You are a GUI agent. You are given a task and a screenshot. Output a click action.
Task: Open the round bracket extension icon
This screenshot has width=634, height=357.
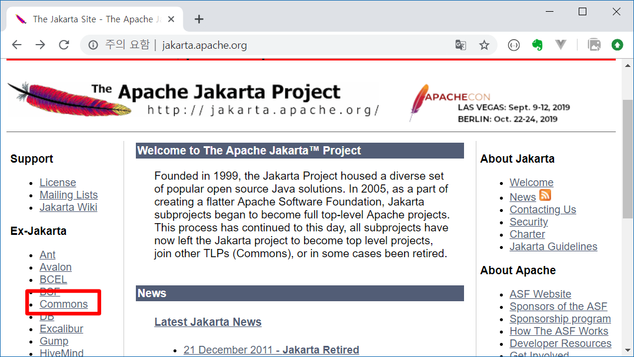(513, 45)
